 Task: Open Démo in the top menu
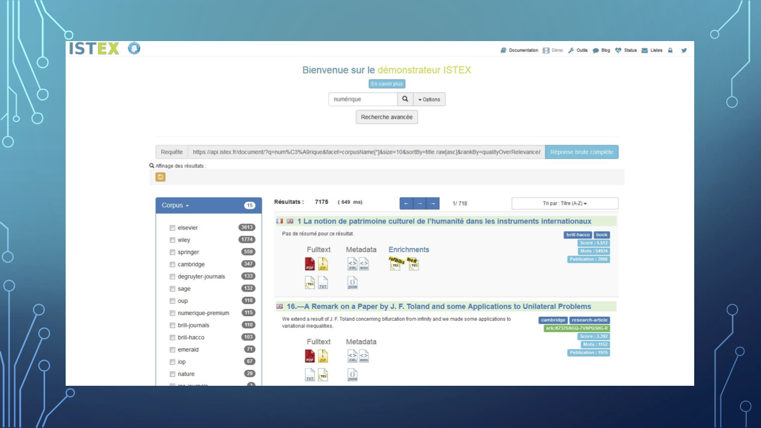click(553, 50)
